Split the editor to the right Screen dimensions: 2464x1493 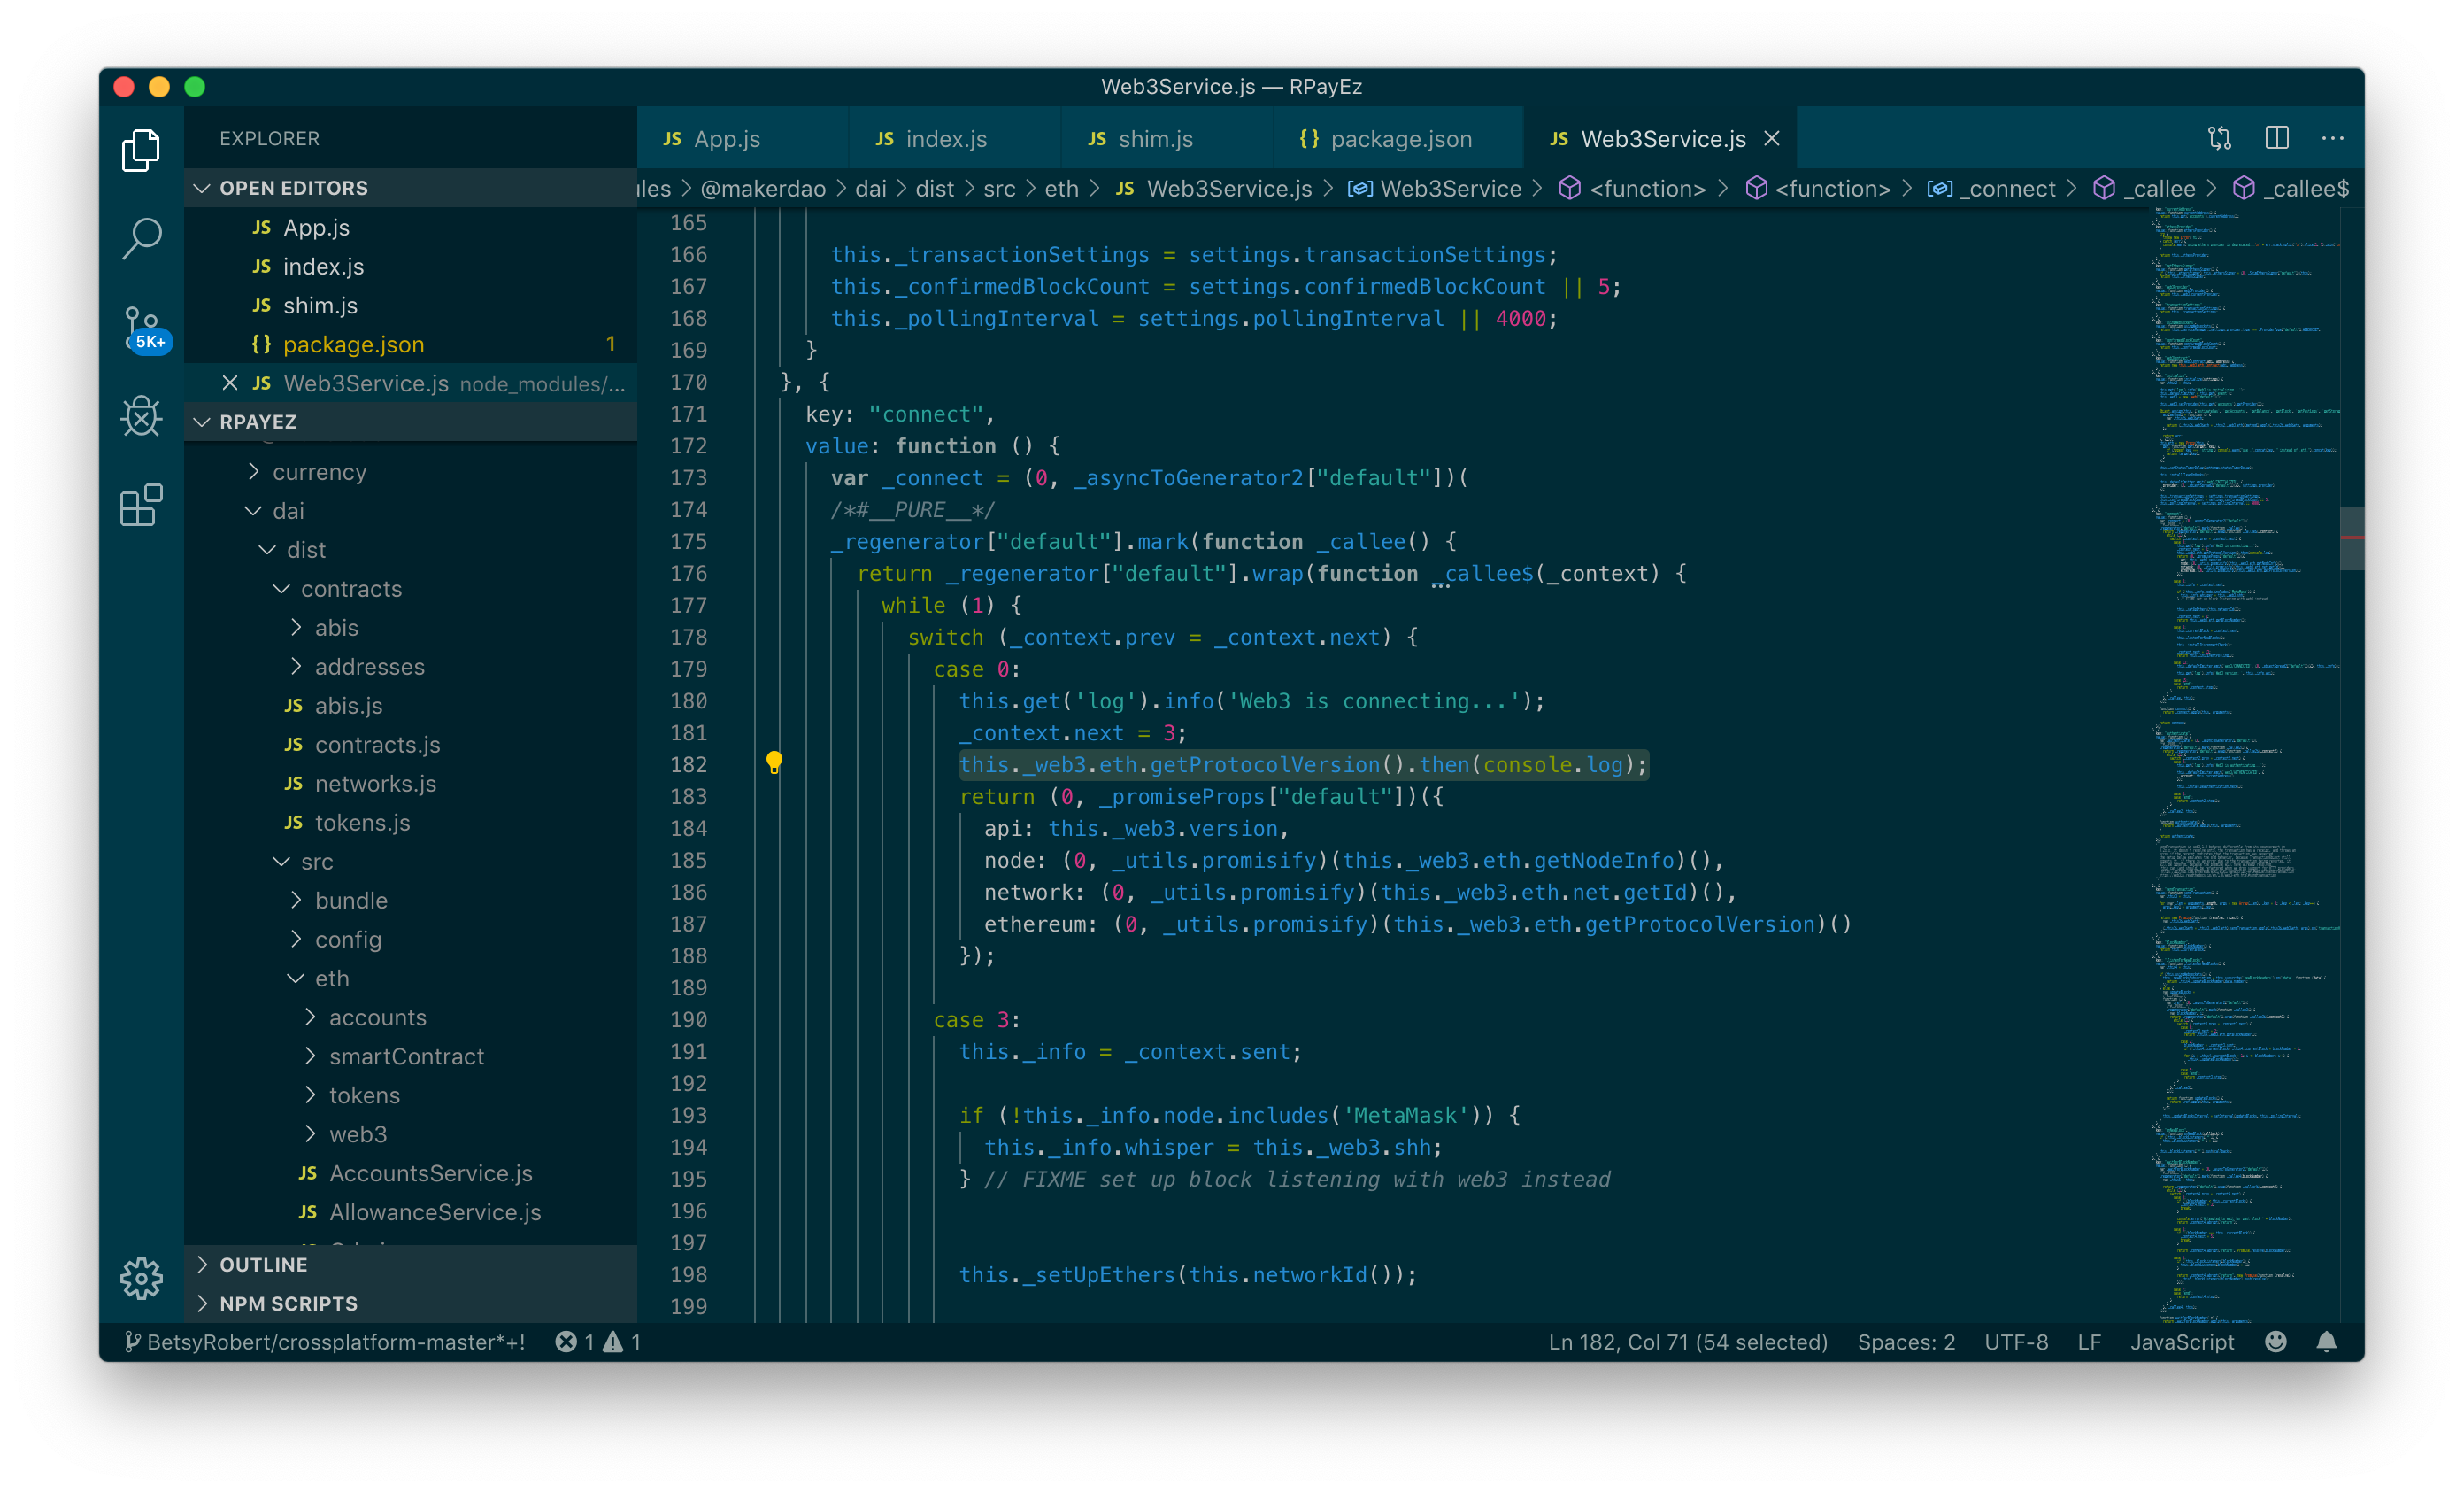click(x=2277, y=138)
